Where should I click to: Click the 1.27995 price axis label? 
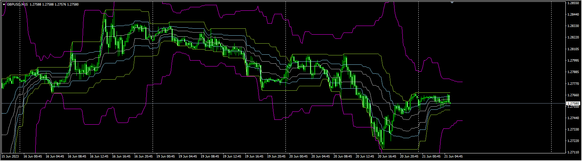click(x=573, y=61)
